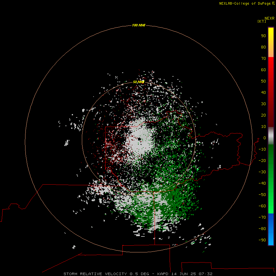
Task: Click the positive 20 knot scale label
Action: click(263, 115)
